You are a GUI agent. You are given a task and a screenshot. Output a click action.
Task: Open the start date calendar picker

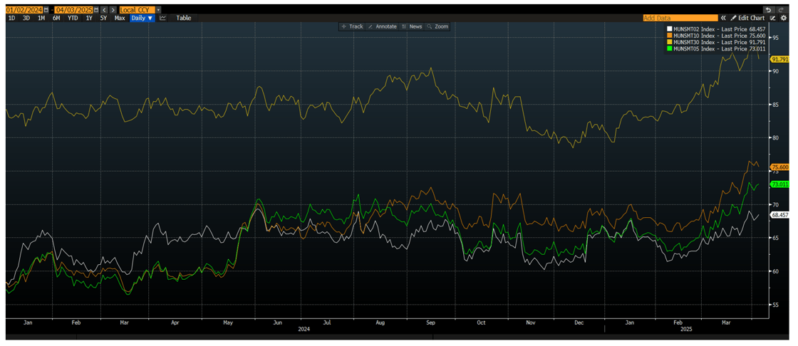pos(46,10)
